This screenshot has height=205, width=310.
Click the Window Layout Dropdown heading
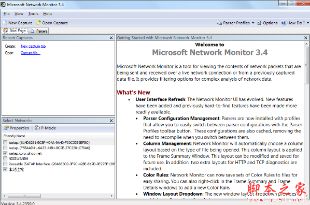pos(173,194)
